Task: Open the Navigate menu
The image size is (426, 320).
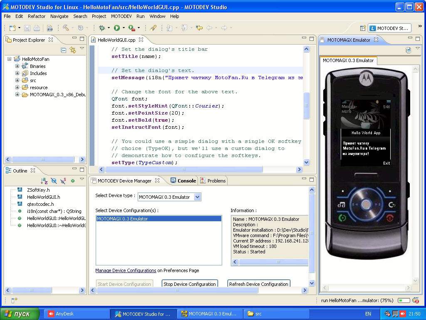Action: point(59,16)
